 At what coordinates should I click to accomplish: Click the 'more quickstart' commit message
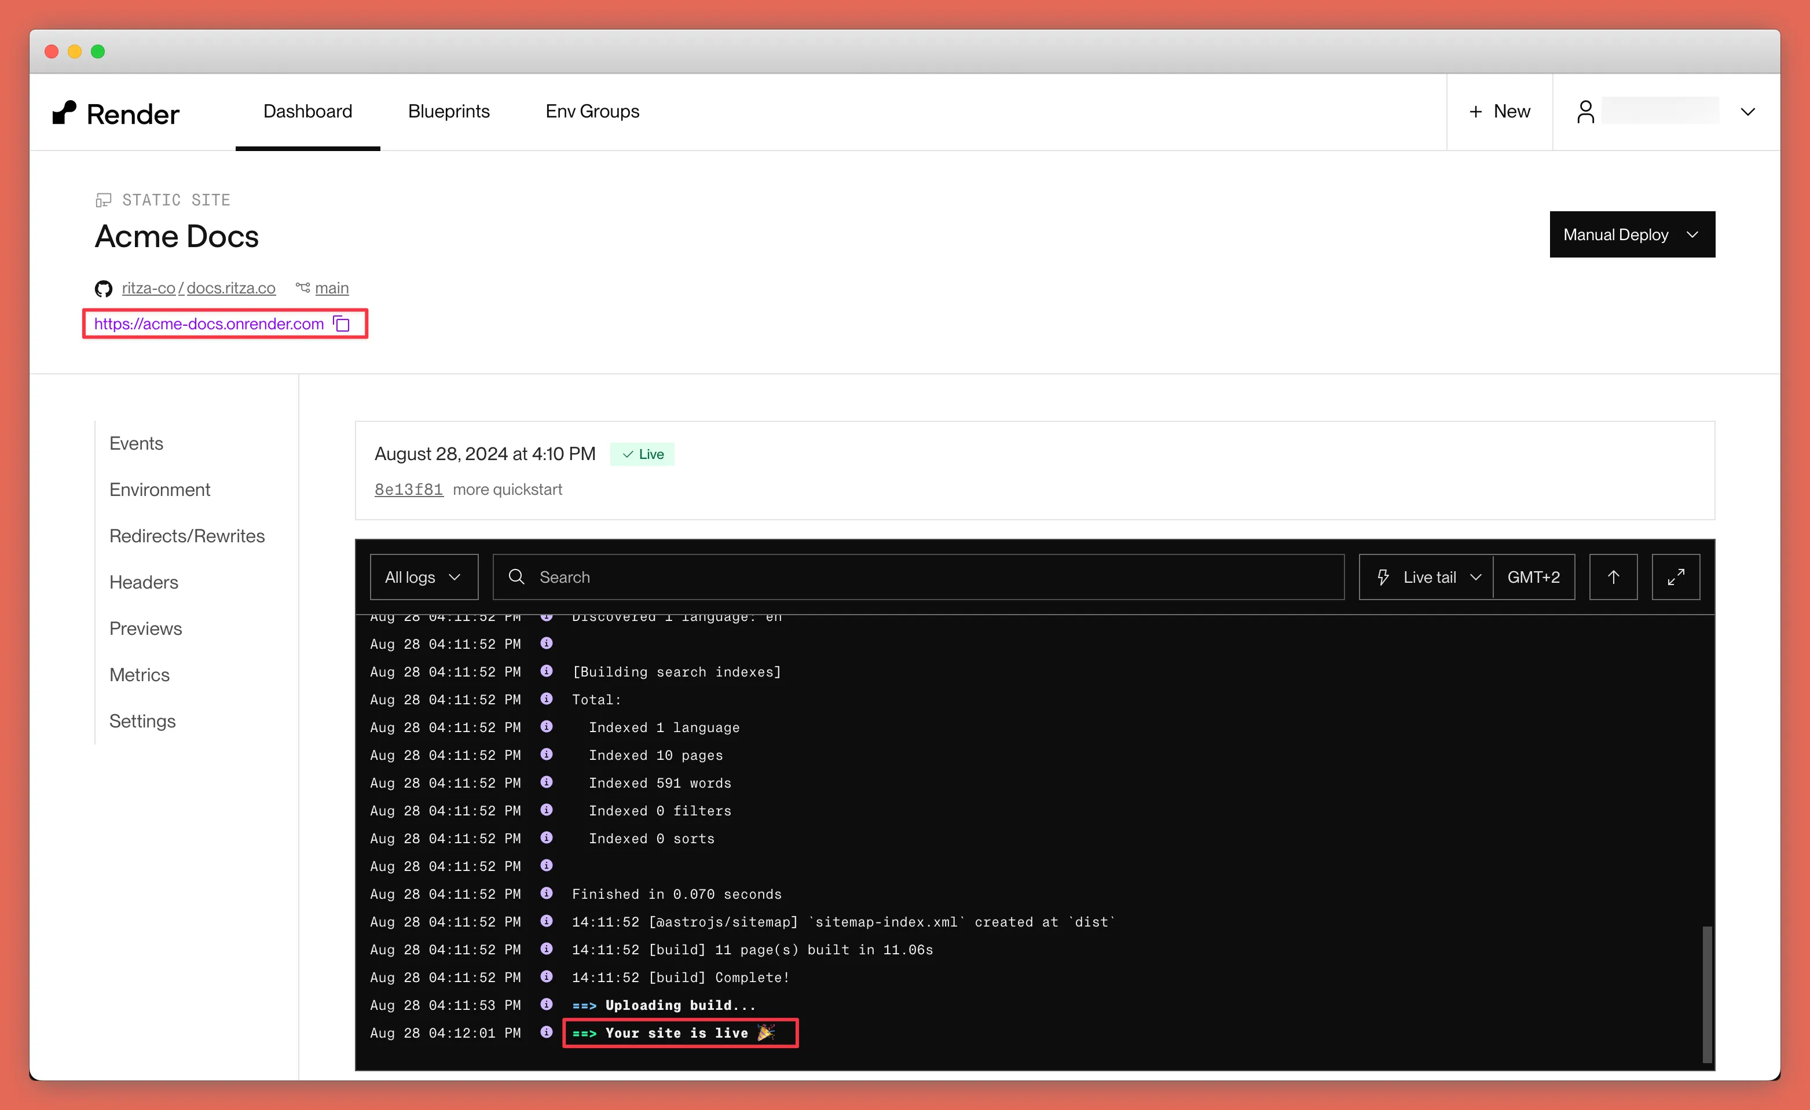(x=507, y=489)
